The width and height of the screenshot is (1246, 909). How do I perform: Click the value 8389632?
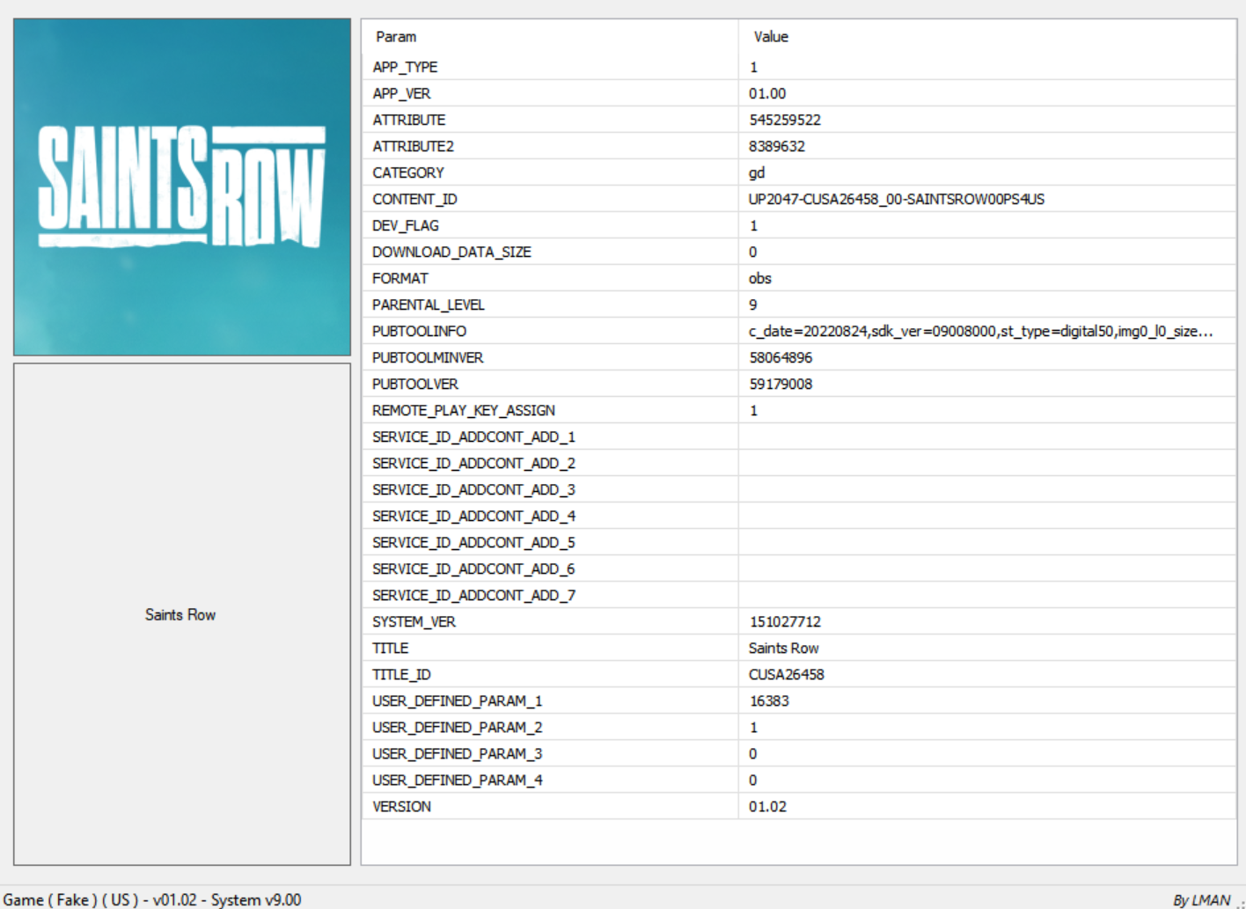click(777, 146)
